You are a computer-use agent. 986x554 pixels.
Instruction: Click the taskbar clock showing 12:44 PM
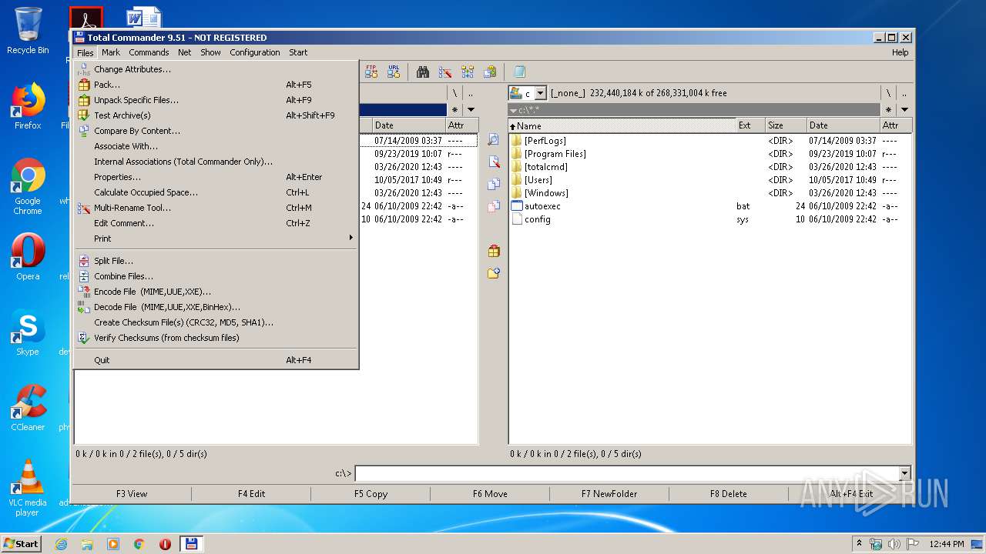(946, 544)
